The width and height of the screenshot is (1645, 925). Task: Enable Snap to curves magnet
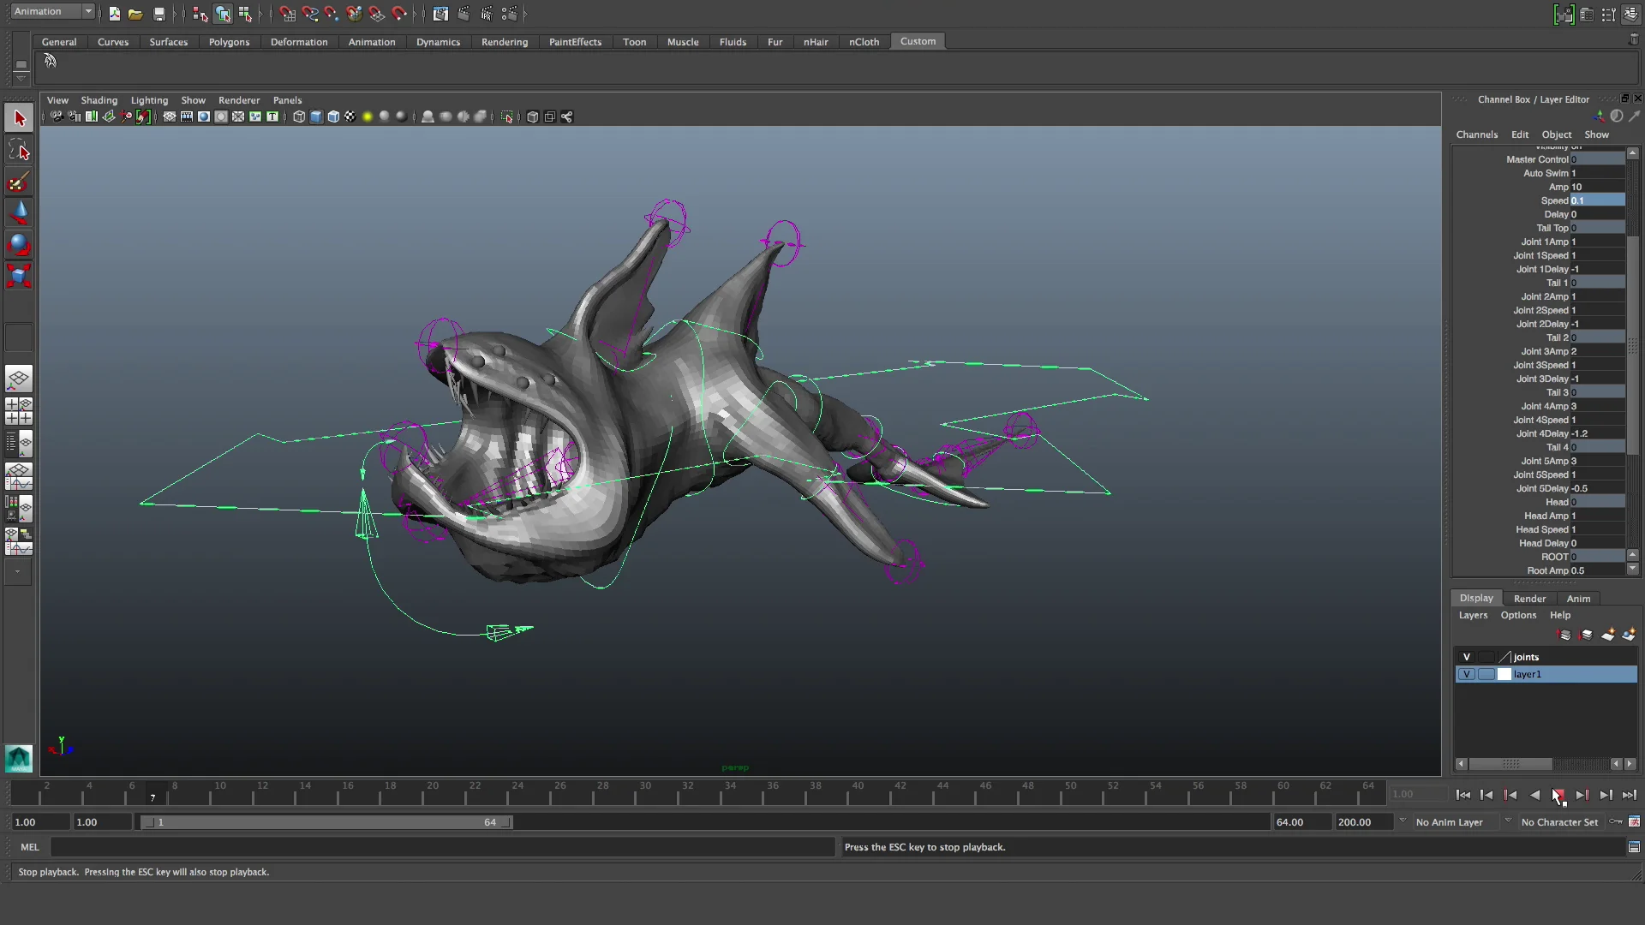(309, 14)
